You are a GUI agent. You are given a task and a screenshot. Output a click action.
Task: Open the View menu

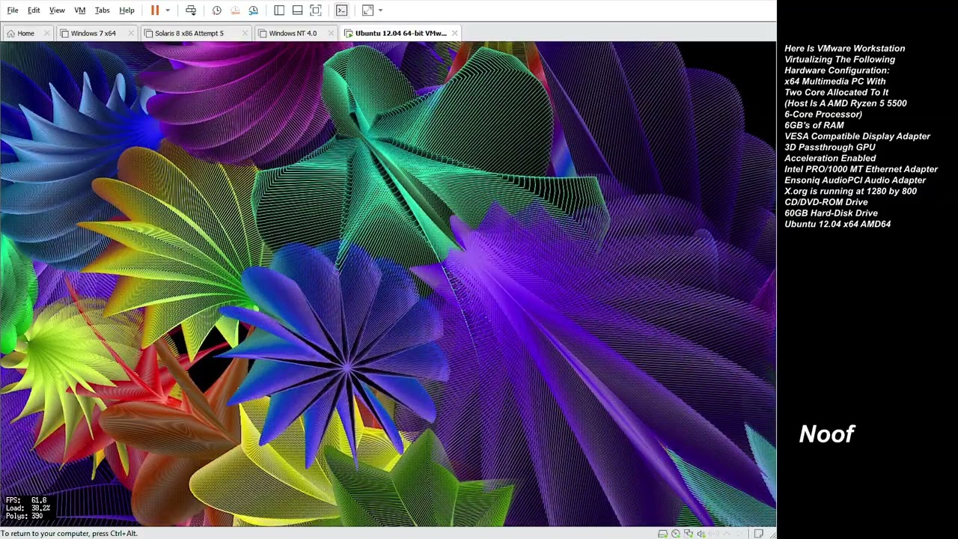(x=57, y=10)
